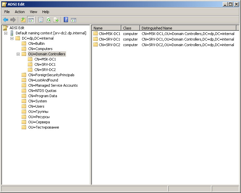Screen dimensions: 241x193
Task: Select CN=SRV-DC1 name in the list
Action: (x=109, y=39)
